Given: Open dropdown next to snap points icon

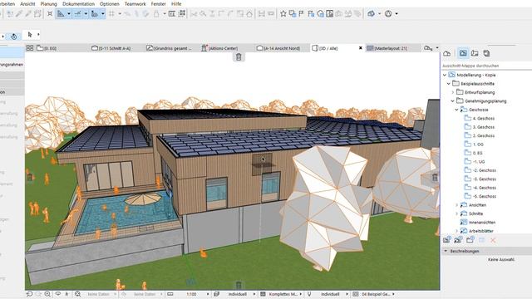Looking at the screenshot, I should (x=86, y=14).
